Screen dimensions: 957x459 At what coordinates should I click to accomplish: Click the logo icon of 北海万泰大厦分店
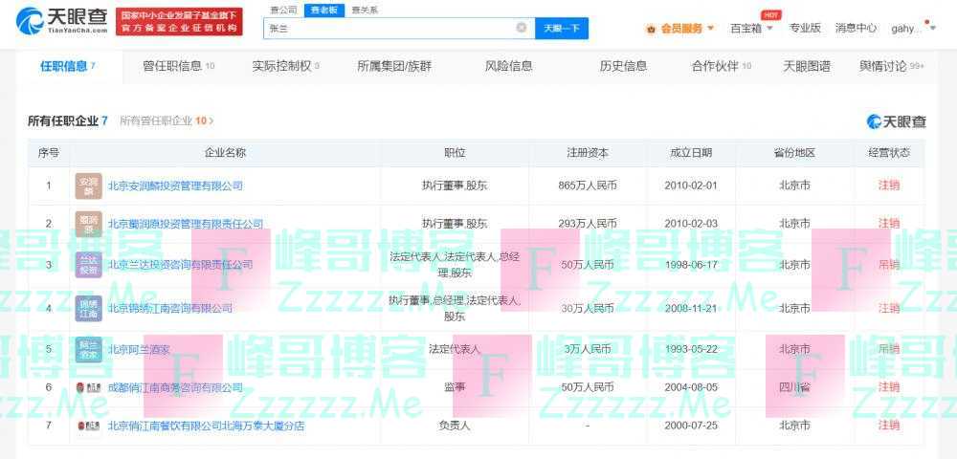click(x=88, y=426)
